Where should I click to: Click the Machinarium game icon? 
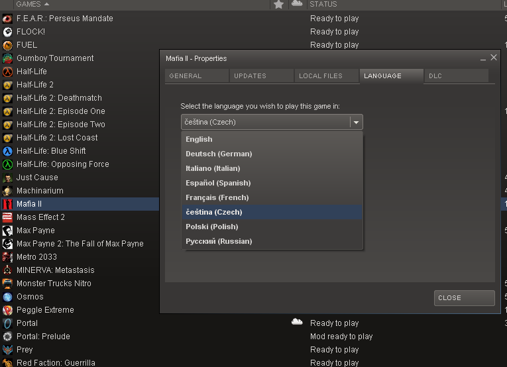tap(7, 191)
